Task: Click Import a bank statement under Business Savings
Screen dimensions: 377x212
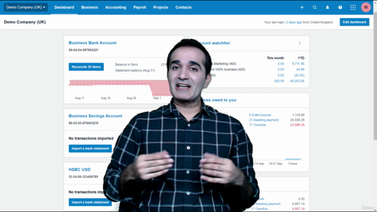Action: click(x=90, y=148)
